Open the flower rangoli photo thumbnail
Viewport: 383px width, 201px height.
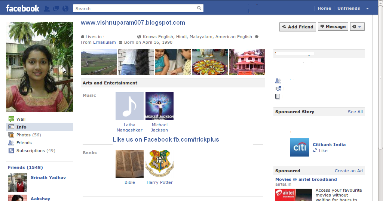click(210, 62)
